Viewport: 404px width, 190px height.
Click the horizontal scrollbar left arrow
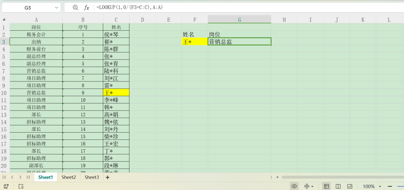(x=277, y=177)
